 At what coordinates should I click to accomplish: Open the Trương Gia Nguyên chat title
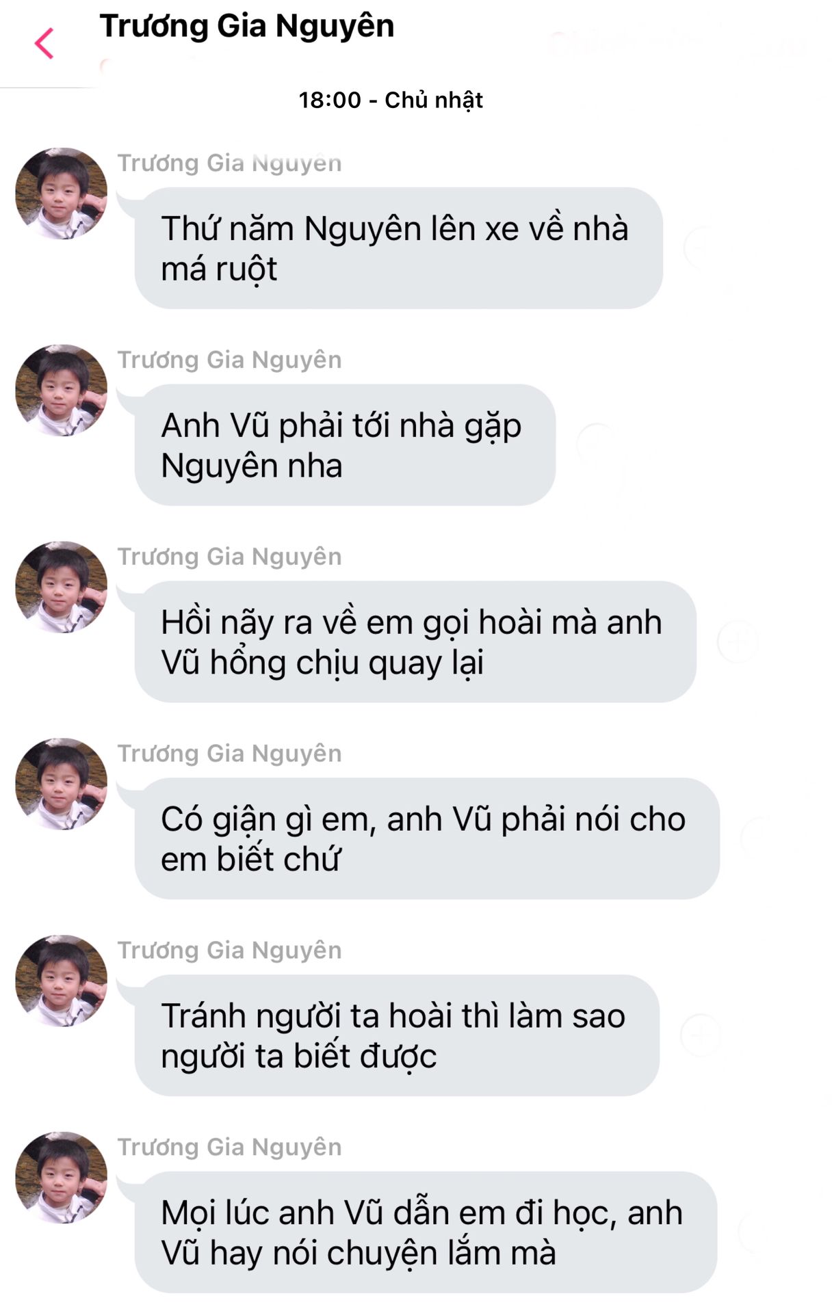pos(247,27)
